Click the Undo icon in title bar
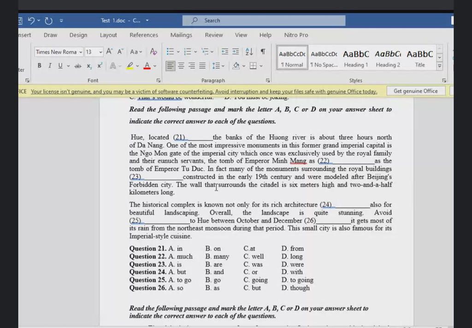 pos(31,20)
